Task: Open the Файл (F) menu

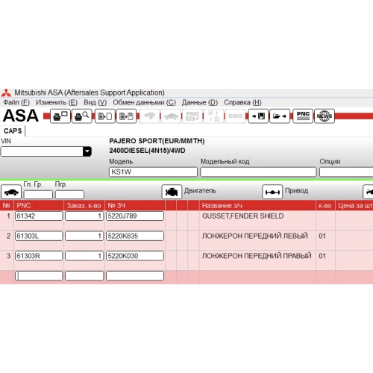Action: (x=16, y=102)
